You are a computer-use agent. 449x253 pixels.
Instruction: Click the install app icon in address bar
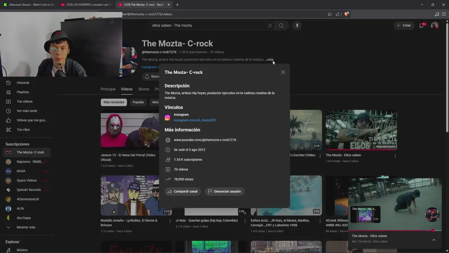click(x=330, y=14)
